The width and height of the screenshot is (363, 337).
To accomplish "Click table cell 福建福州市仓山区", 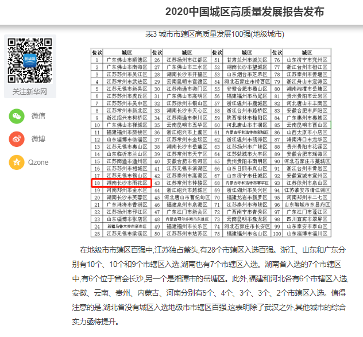I will click(x=247, y=234).
